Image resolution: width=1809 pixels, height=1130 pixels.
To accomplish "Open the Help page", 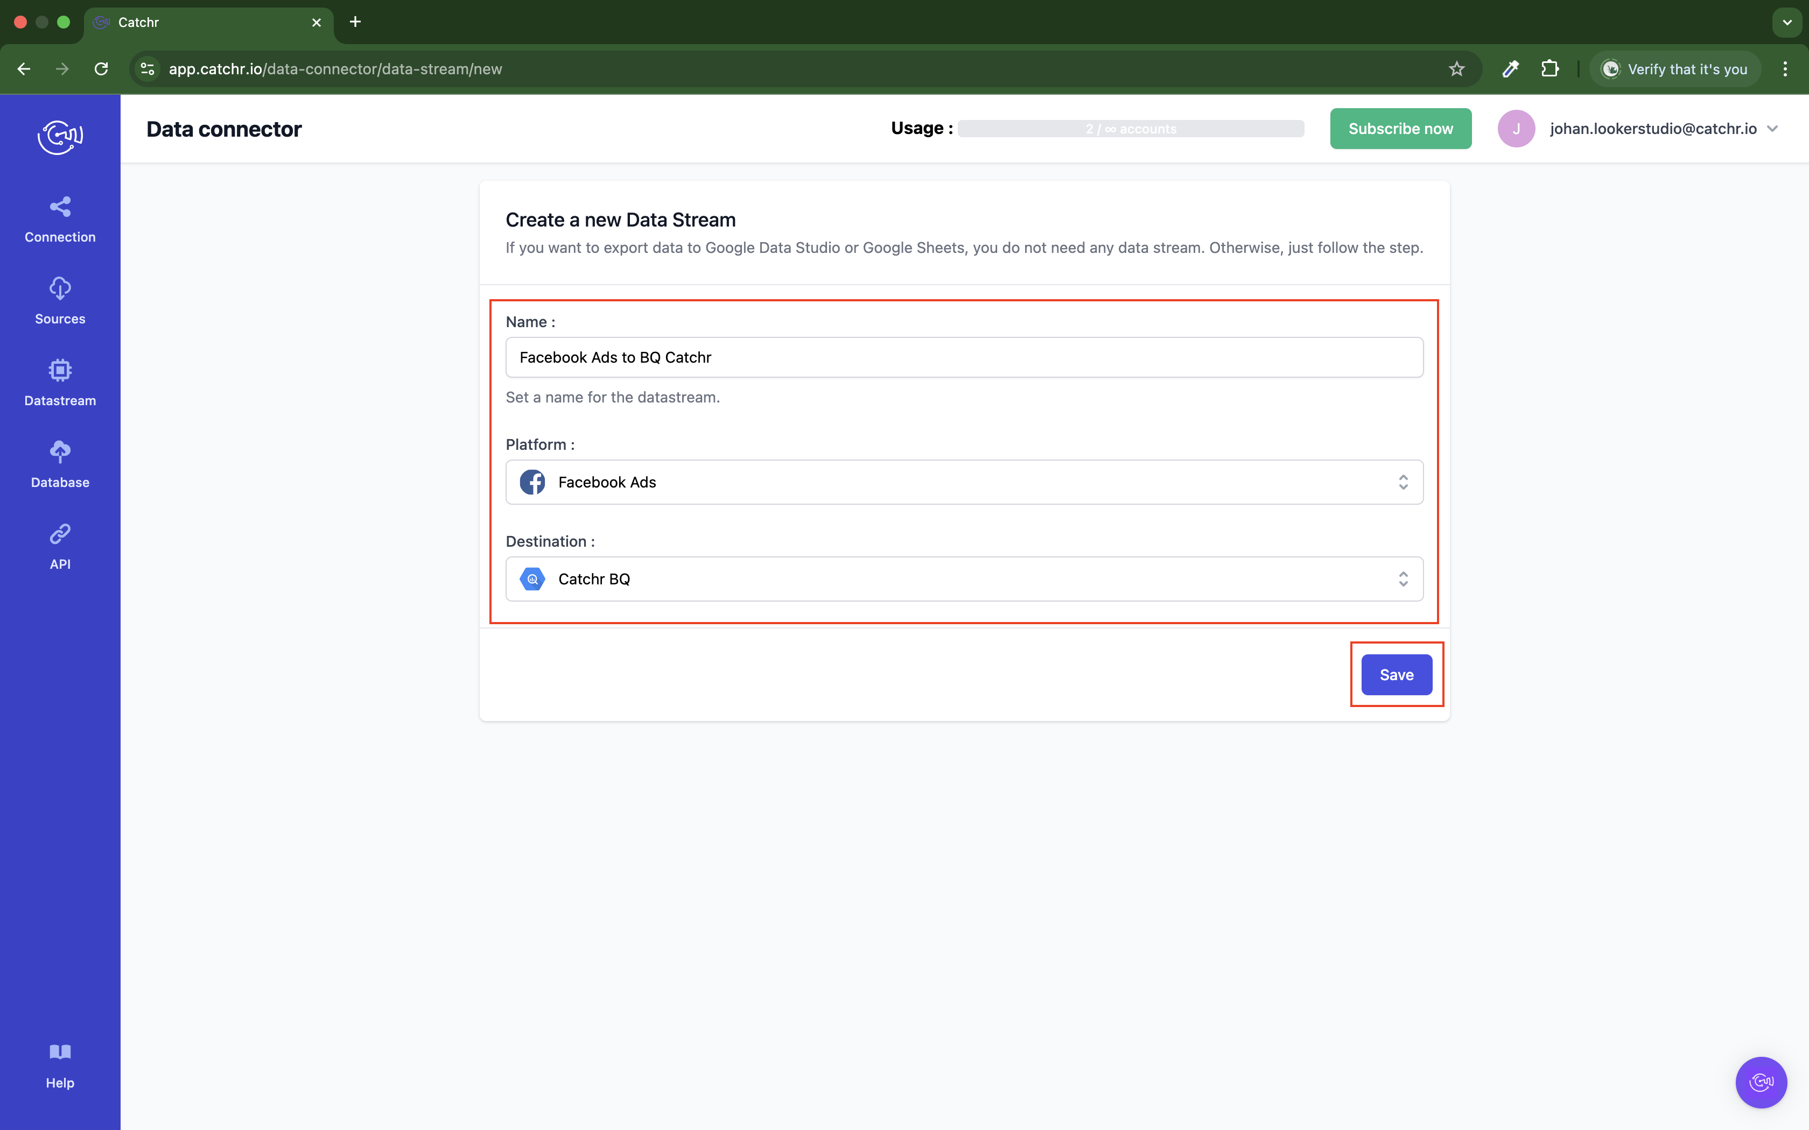I will click(x=60, y=1066).
